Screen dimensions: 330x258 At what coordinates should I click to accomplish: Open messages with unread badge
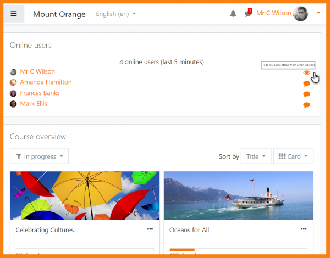248,14
